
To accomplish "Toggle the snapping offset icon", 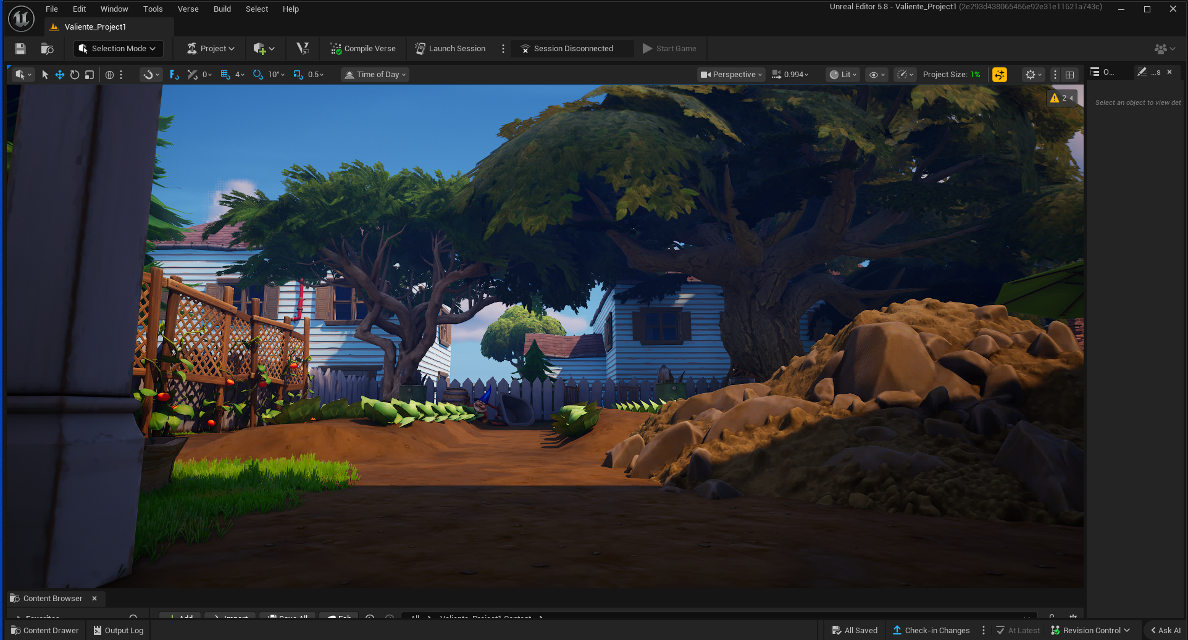I will (193, 75).
